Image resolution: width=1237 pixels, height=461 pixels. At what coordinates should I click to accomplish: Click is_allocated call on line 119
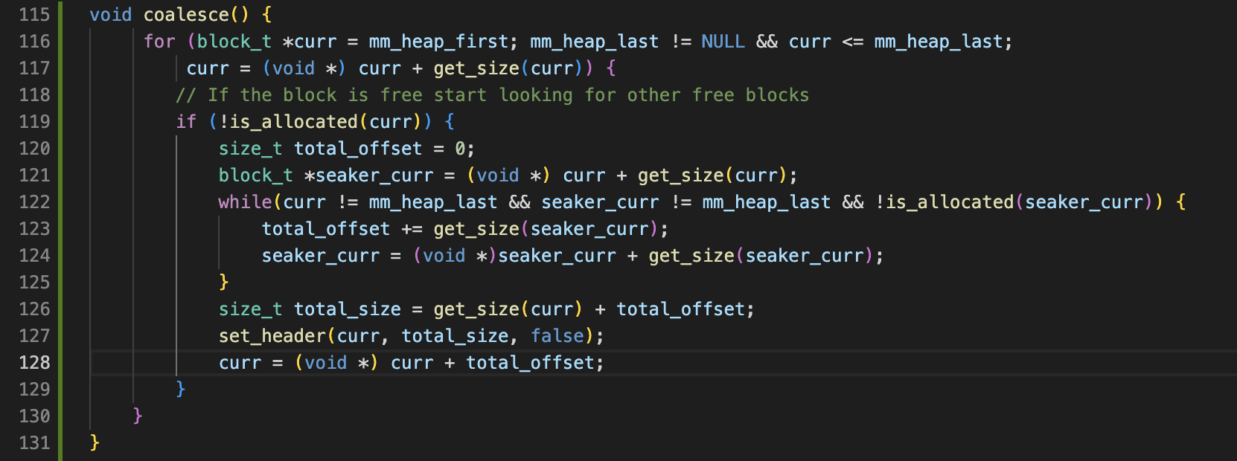[x=294, y=122]
